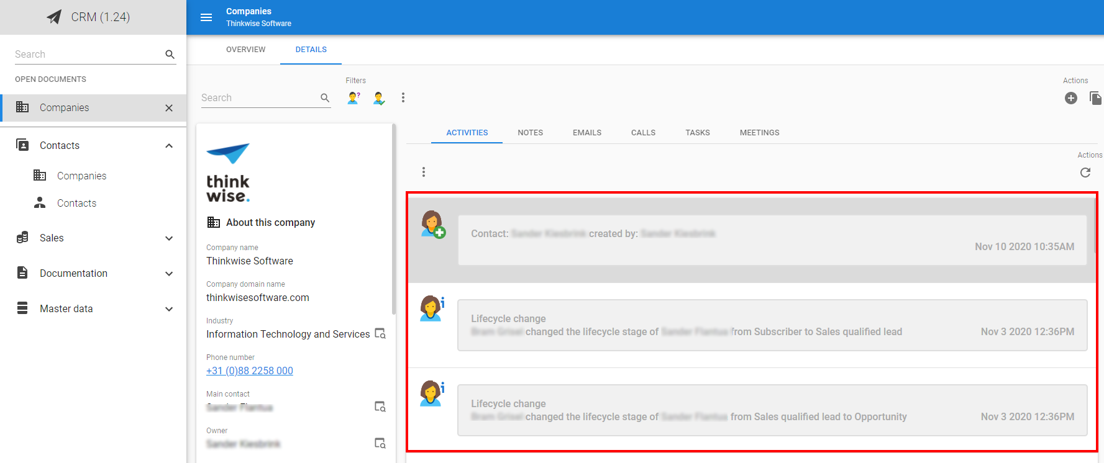Open Main contact lookup icon
Image resolution: width=1104 pixels, height=463 pixels.
pos(380,407)
